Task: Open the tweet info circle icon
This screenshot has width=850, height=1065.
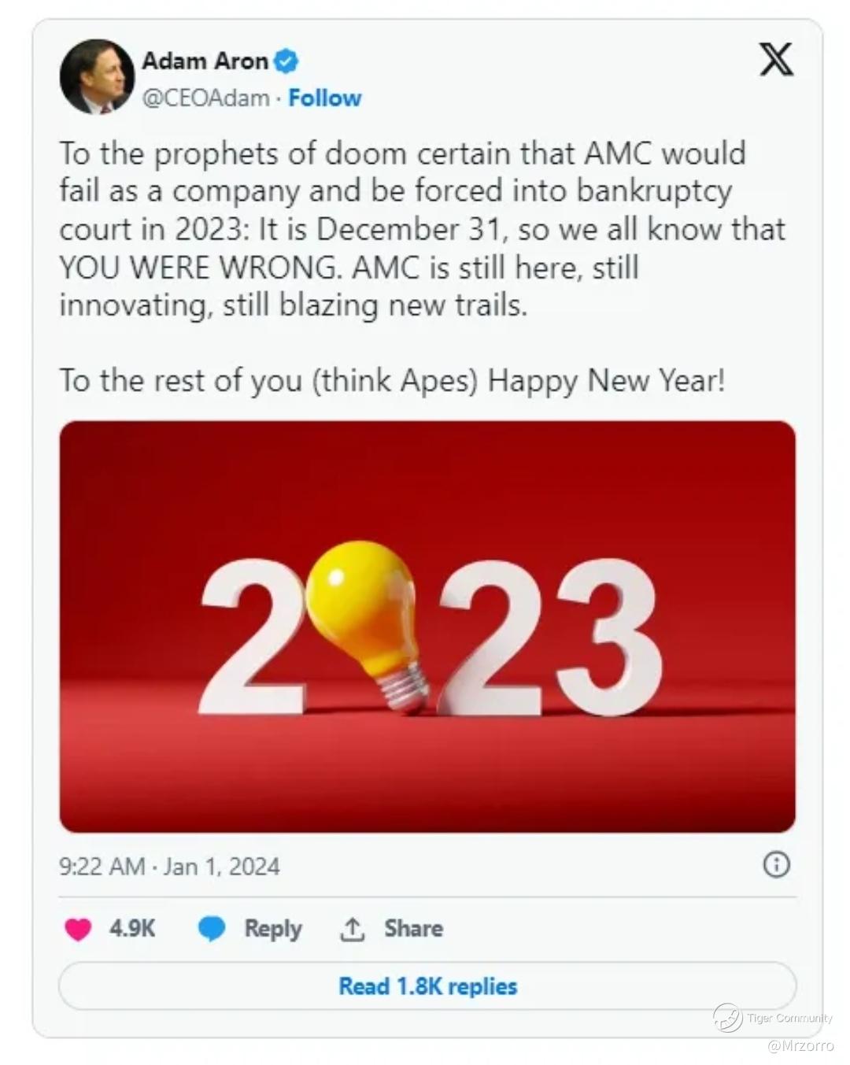Action: click(x=776, y=865)
